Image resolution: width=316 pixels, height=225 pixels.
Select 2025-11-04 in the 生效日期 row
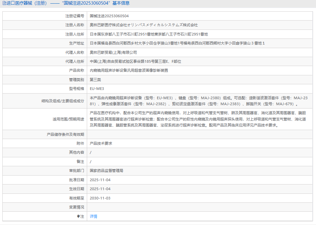click(x=100, y=189)
